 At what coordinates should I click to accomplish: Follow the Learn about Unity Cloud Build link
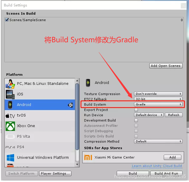pyautogui.click(x=157, y=166)
